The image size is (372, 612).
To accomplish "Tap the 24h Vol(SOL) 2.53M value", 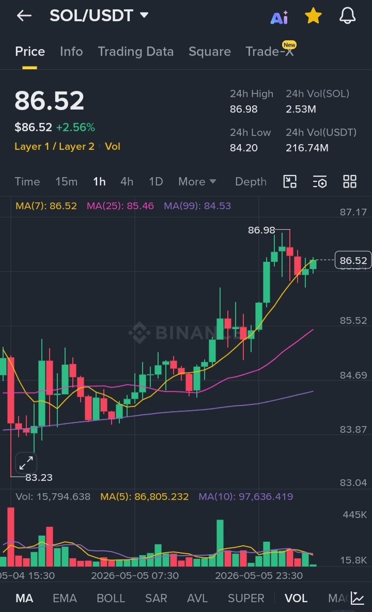I will [x=301, y=109].
